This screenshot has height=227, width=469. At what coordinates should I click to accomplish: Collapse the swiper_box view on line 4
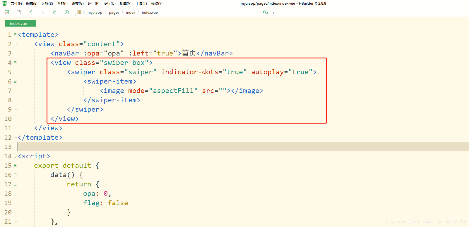15,63
